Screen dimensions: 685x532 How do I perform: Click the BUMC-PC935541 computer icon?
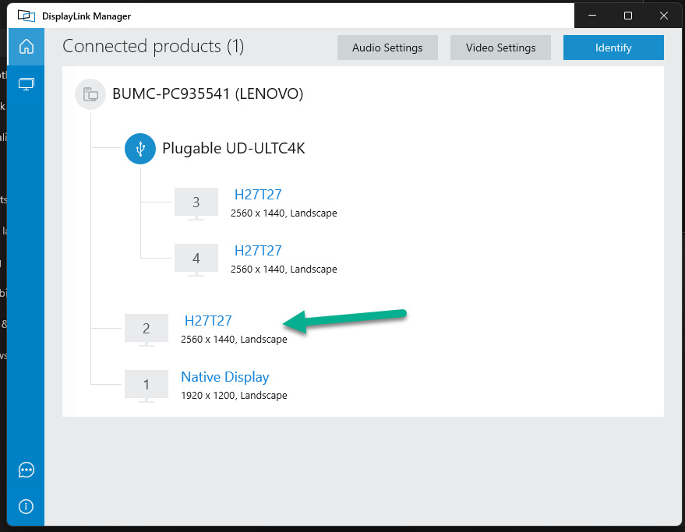coord(90,94)
